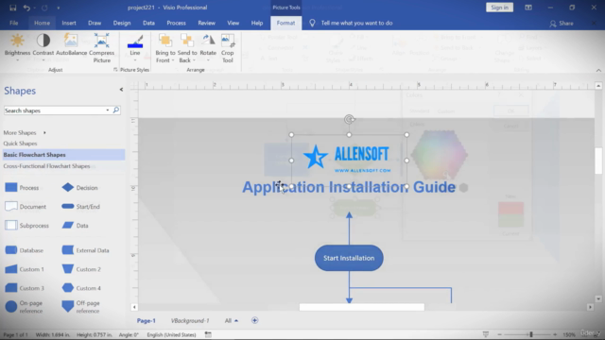Add a new page with the plus icon
The height and width of the screenshot is (340, 605).
pyautogui.click(x=254, y=320)
